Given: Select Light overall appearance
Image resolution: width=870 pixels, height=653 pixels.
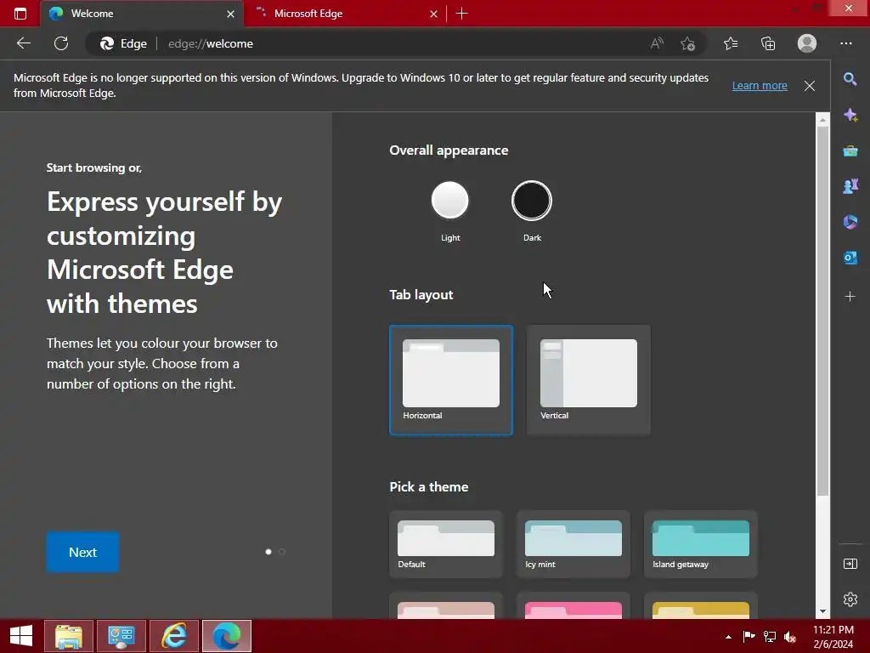Looking at the screenshot, I should pyautogui.click(x=450, y=201).
